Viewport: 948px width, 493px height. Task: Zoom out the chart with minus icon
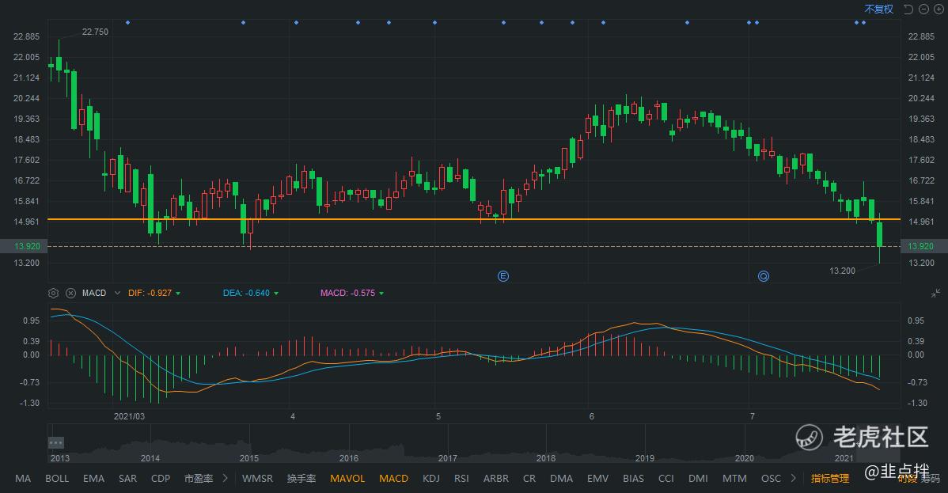923,9
